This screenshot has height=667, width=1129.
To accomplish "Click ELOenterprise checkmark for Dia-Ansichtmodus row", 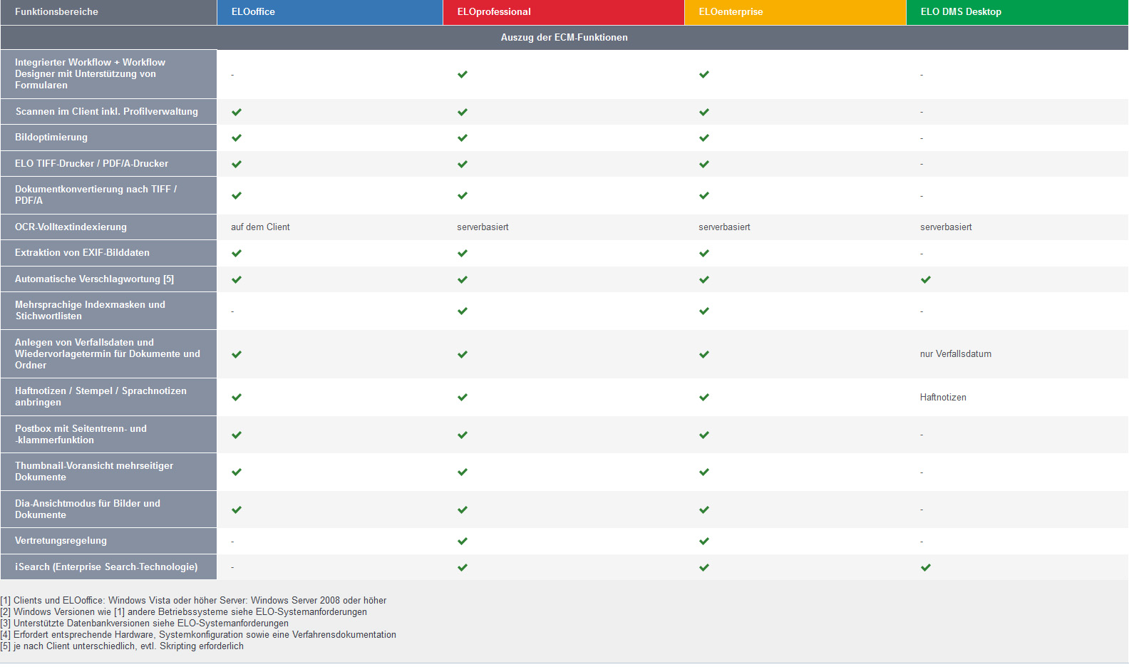I will click(x=704, y=510).
